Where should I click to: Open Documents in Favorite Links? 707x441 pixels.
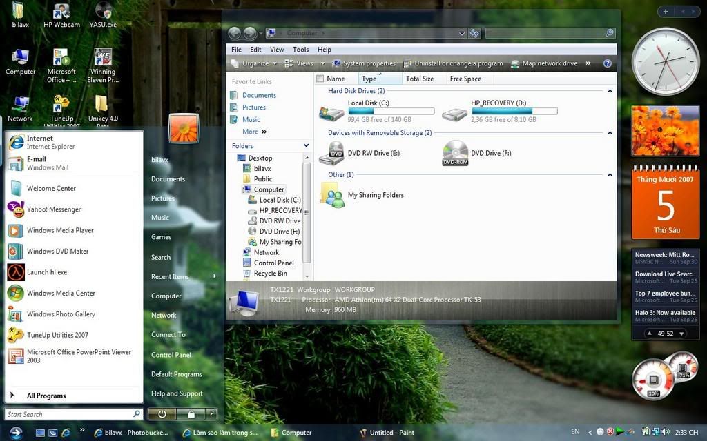tap(259, 95)
